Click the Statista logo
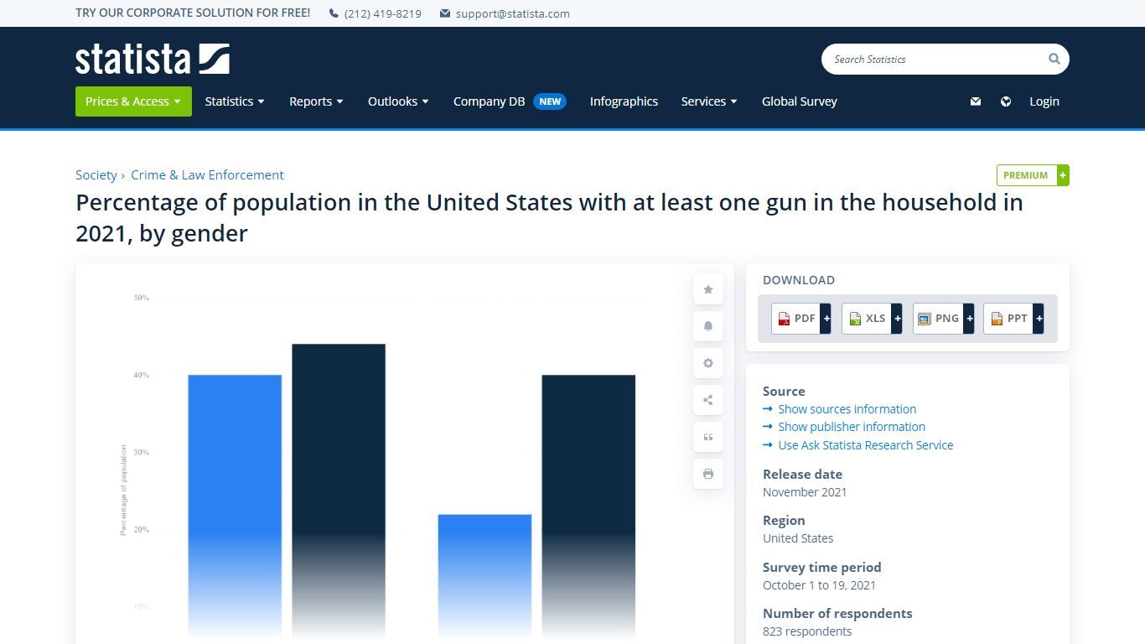 [153, 59]
